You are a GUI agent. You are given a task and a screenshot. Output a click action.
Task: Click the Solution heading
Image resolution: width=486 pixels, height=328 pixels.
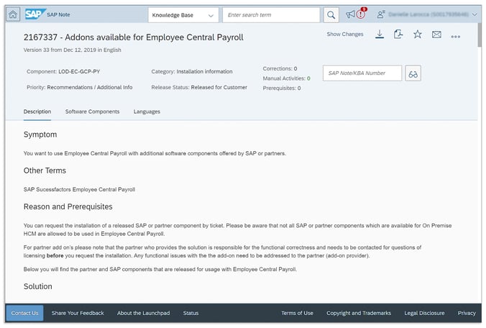pos(38,286)
